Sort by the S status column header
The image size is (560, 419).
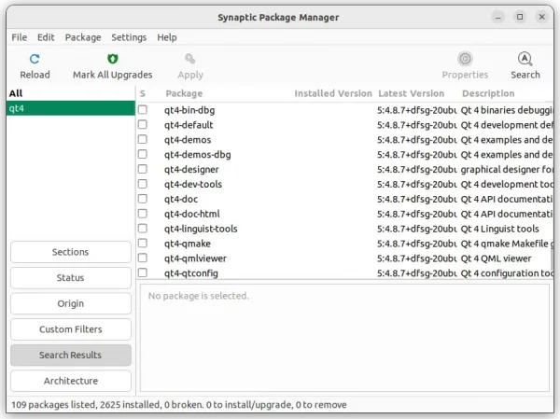point(143,93)
